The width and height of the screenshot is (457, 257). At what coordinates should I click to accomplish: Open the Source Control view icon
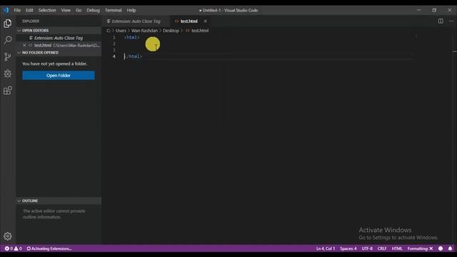(8, 56)
